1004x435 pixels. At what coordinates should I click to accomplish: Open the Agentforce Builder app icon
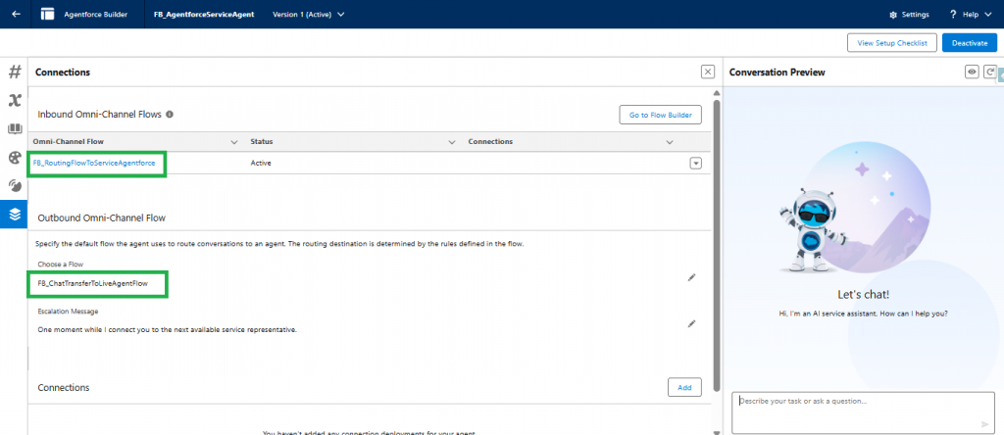[47, 14]
